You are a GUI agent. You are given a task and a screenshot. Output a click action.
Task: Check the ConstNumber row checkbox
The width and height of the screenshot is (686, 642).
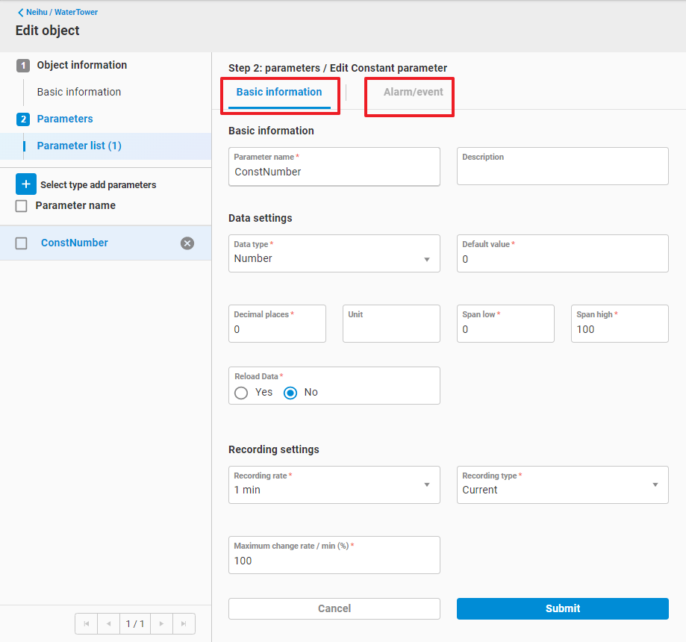pos(22,243)
